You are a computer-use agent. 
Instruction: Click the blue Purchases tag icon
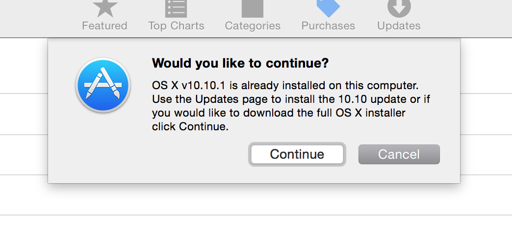(x=328, y=8)
